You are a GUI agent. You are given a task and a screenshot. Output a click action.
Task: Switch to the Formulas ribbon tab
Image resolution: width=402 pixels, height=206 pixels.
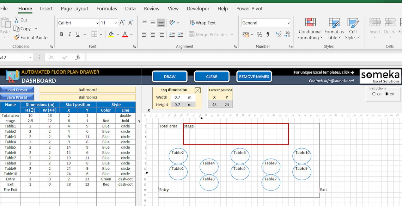[106, 8]
